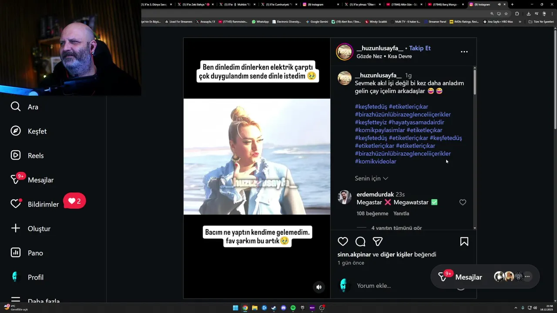Expand the Senin için comment sort dropdown
Viewport: 557px width, 313px height.
[x=371, y=178]
